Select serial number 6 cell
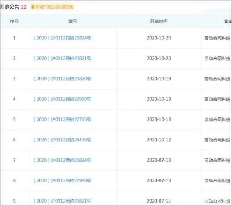Viewport: 232px width, 206px height. coord(14,140)
